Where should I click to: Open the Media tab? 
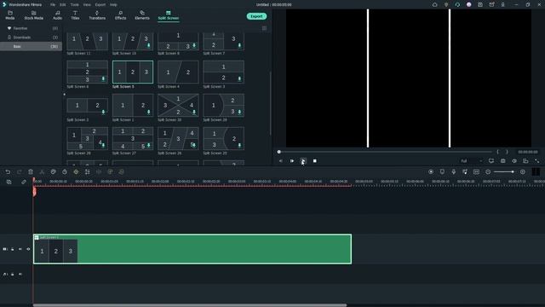pyautogui.click(x=10, y=15)
